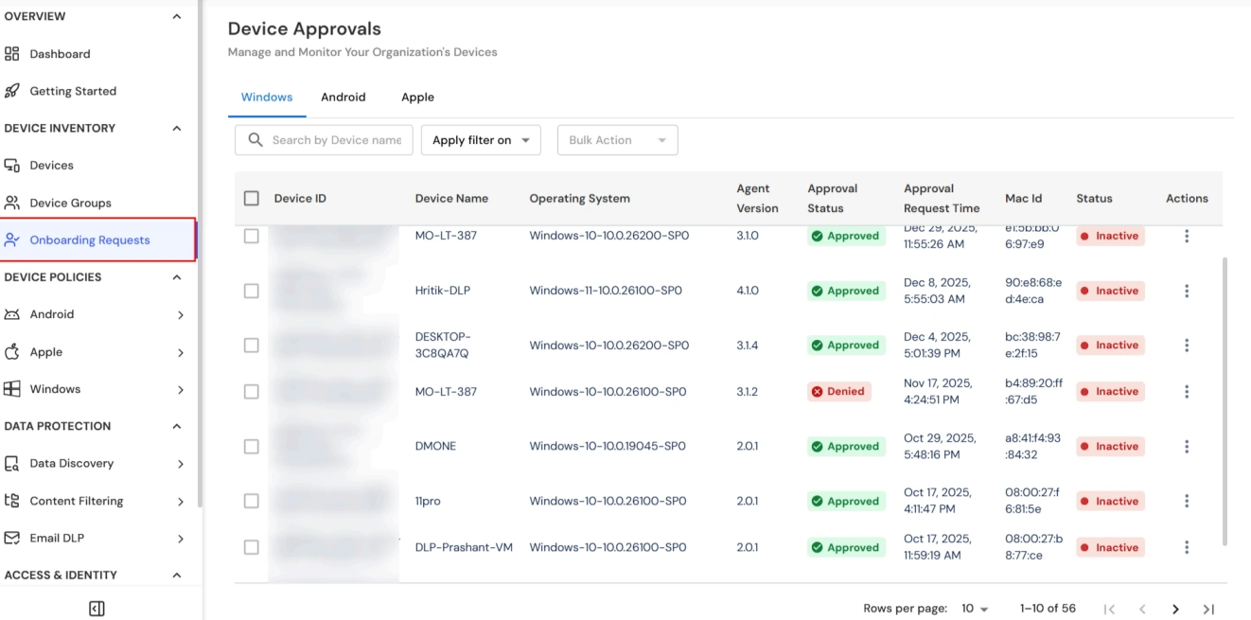Click the Getting Started rocket icon
This screenshot has height=620, width=1251.
tap(12, 91)
